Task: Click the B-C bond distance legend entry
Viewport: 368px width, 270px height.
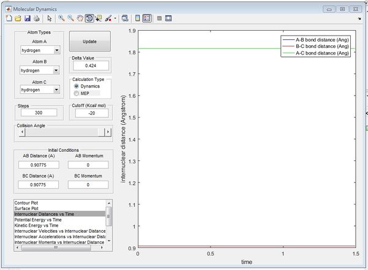Action: click(x=316, y=47)
